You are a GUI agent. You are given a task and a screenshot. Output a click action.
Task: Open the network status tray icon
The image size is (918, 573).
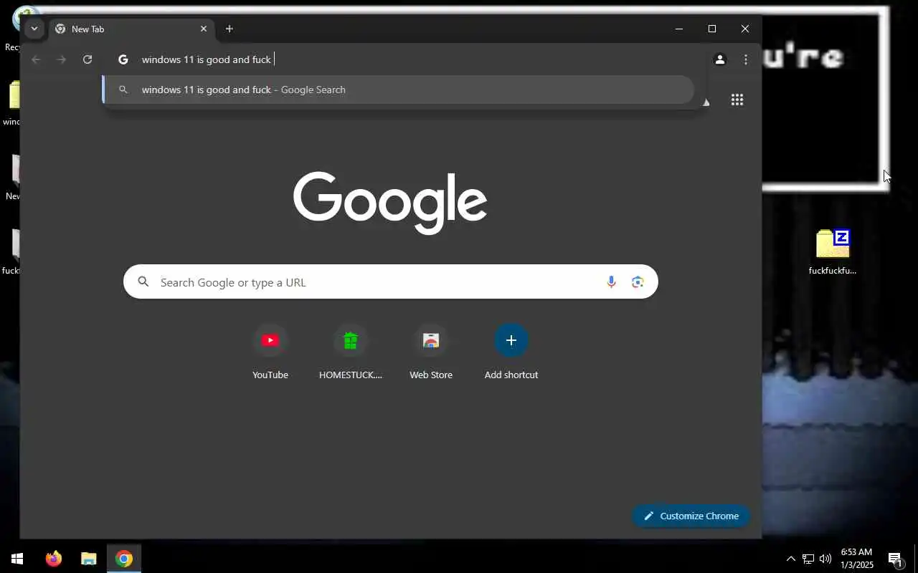pos(808,559)
